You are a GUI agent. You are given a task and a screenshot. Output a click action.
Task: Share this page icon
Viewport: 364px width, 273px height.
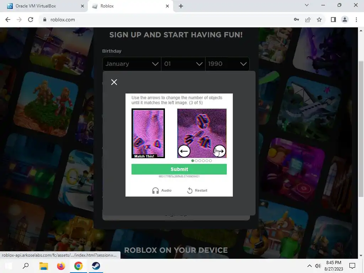[308, 20]
